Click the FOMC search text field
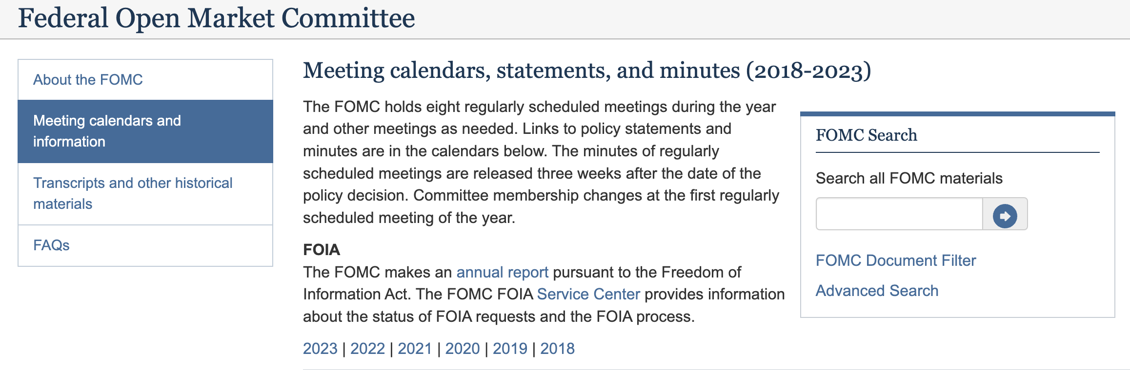 click(x=899, y=214)
